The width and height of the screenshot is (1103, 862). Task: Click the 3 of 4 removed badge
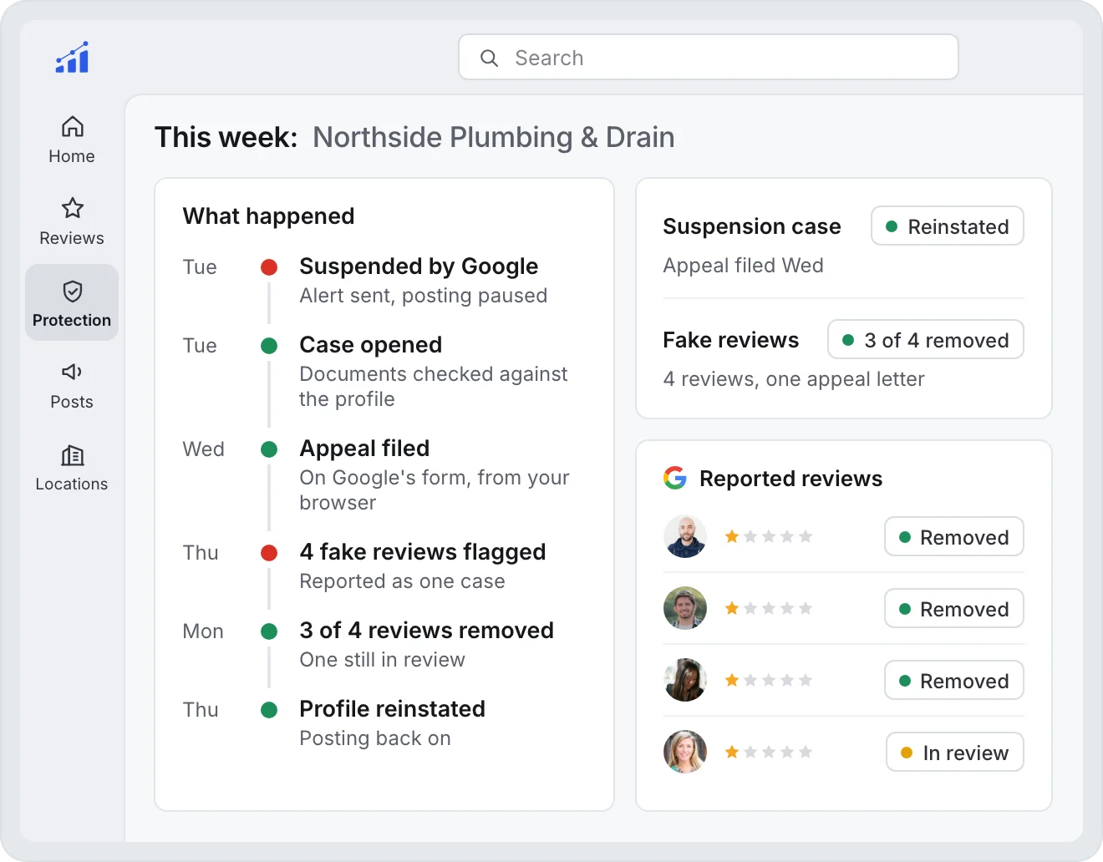(x=926, y=340)
